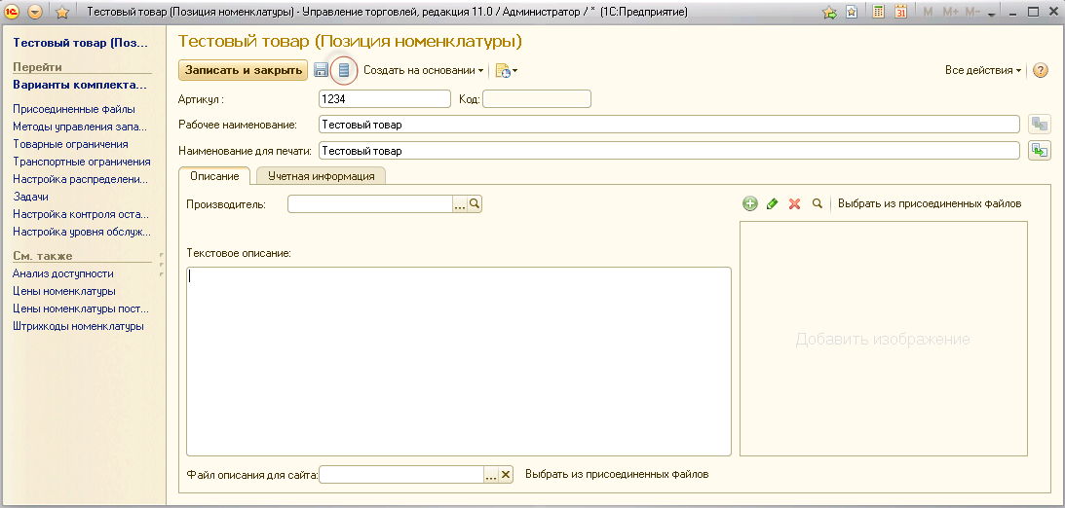Go to Варианты комплекта... link
This screenshot has height=508, width=1065.
pos(80,86)
